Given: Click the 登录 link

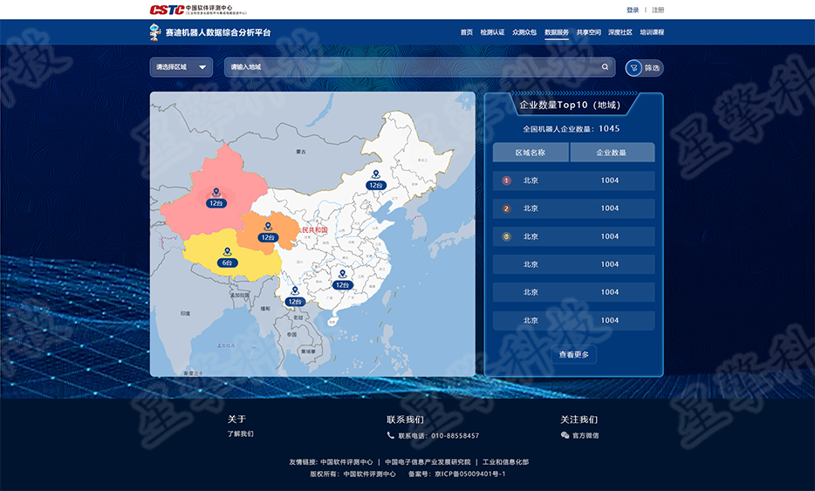Looking at the screenshot, I should [633, 10].
